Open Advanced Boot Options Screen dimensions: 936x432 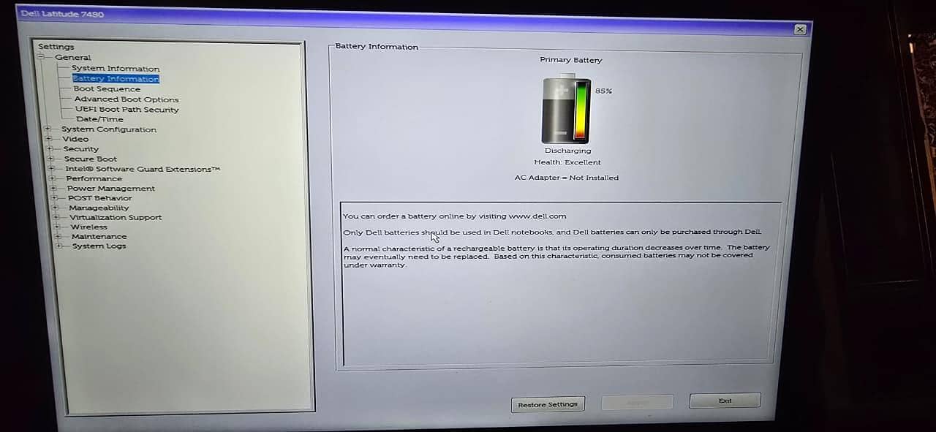coord(127,99)
